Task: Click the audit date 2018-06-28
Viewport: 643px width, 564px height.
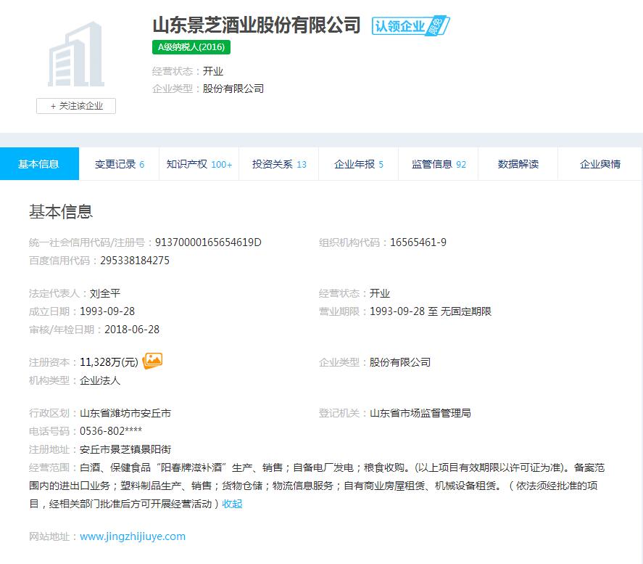Action: click(132, 330)
